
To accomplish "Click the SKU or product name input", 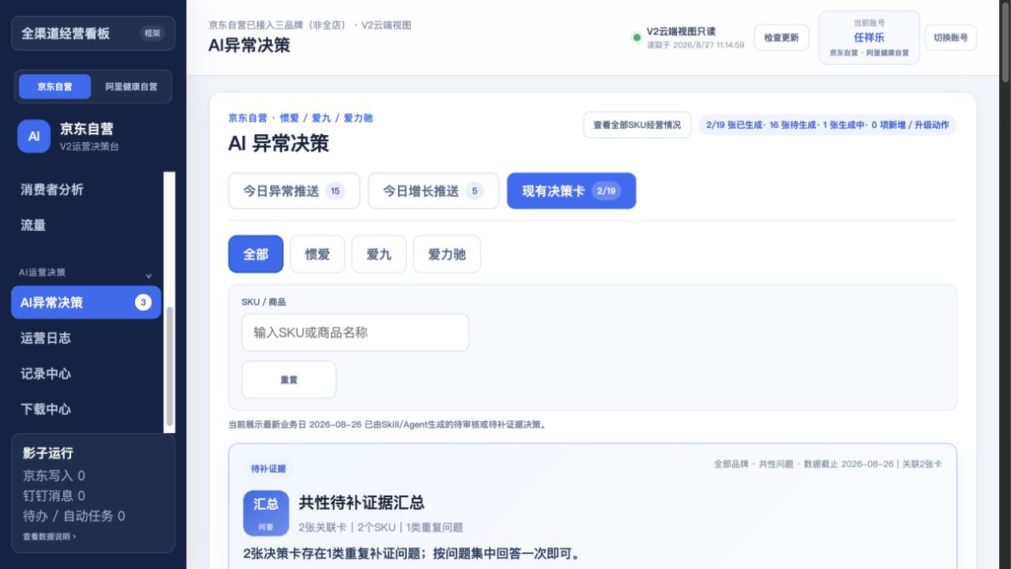I will coord(355,332).
